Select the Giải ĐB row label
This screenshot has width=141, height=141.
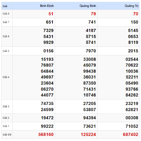point(7,134)
